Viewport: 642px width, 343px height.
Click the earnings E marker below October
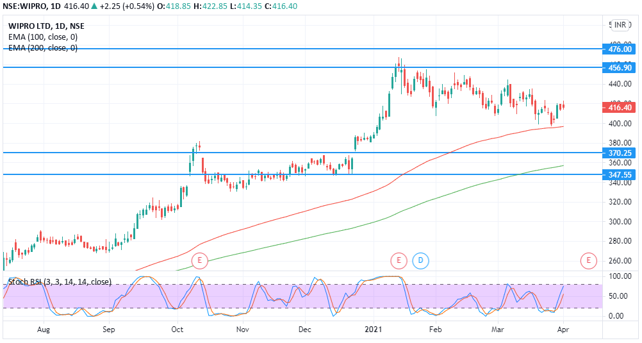(200, 260)
